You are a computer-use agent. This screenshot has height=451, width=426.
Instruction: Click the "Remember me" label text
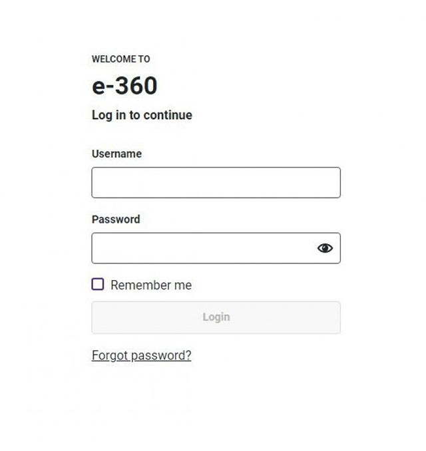pos(151,285)
